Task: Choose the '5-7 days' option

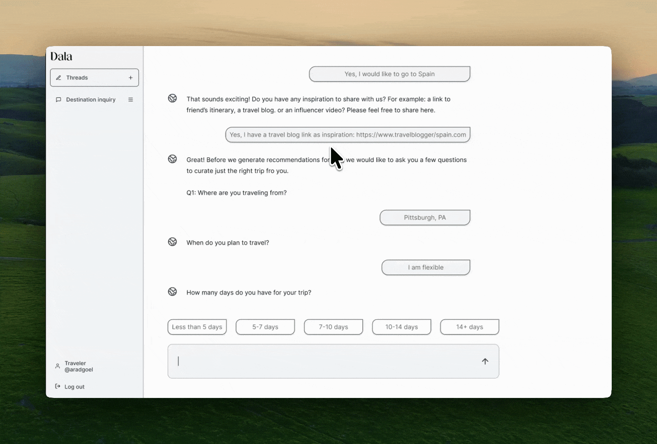Action: click(265, 327)
